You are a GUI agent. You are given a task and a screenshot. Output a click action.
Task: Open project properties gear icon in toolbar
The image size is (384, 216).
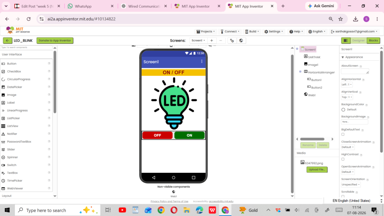232,40
